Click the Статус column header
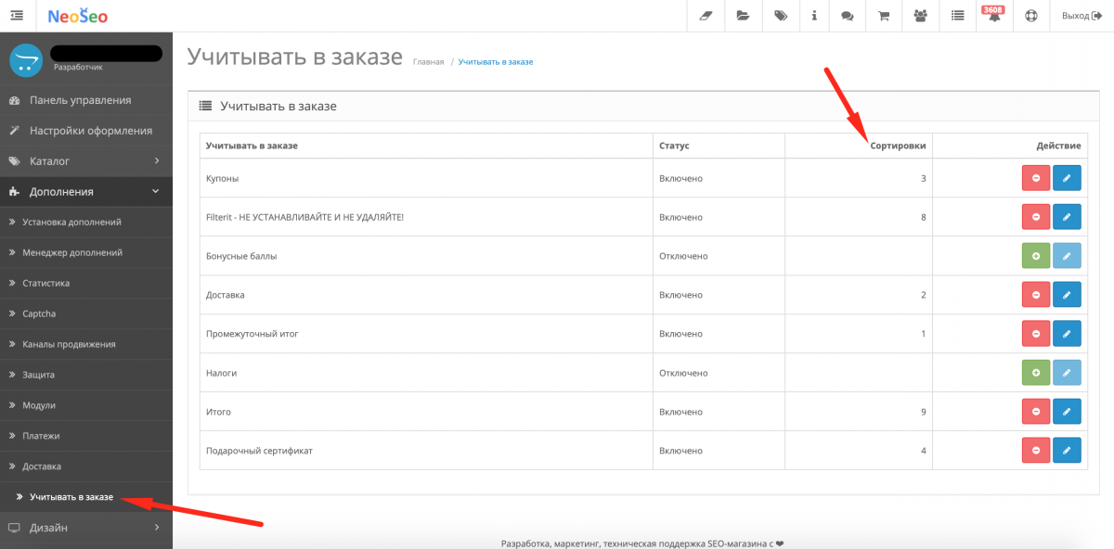 pos(674,146)
